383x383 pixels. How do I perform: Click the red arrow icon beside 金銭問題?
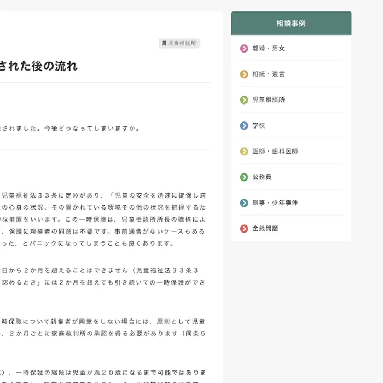[244, 229]
